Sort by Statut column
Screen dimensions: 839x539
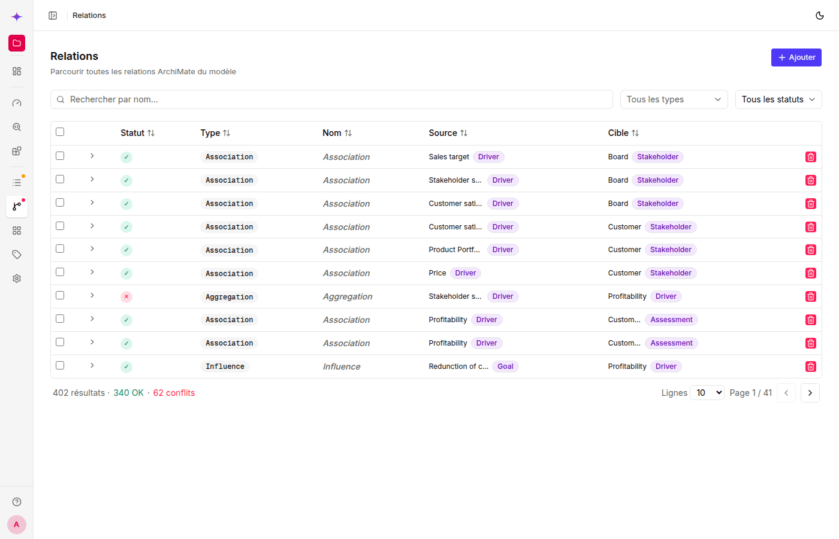coord(138,133)
